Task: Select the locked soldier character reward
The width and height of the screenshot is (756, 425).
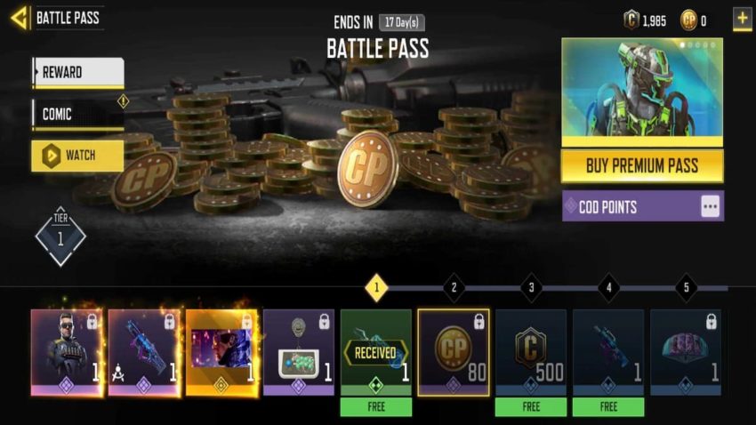Action: [67, 353]
